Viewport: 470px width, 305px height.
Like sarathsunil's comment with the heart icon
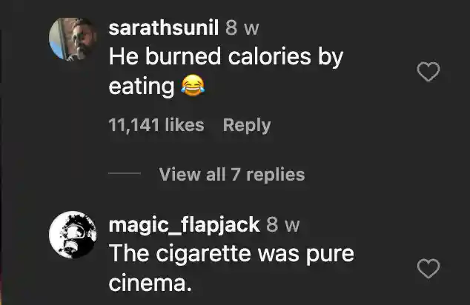(x=429, y=72)
